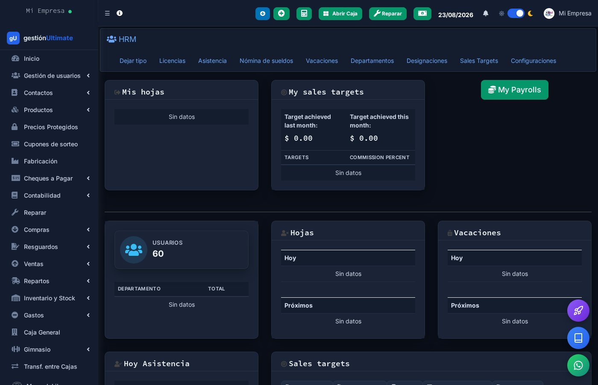
Task: Open the calculator icon button
Action: [304, 14]
